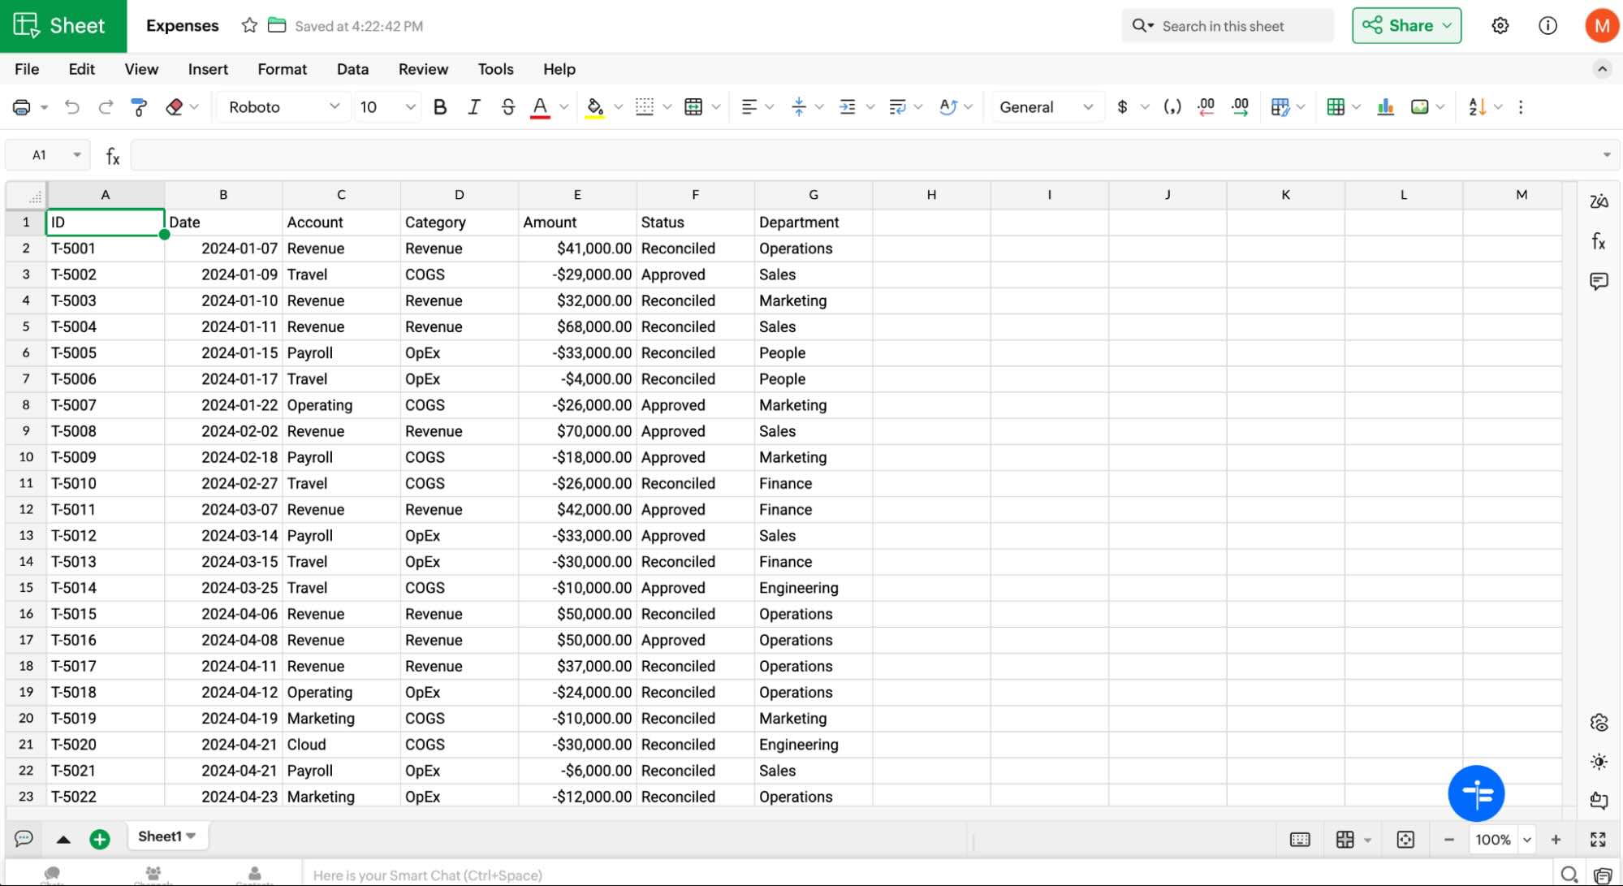1623x886 pixels.
Task: Apply the comma style format
Action: (1172, 107)
